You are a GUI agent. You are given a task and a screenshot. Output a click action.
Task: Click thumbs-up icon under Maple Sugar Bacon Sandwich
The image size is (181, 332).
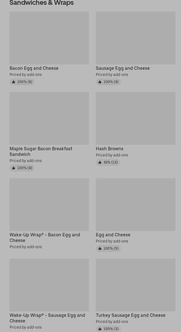[x=13, y=168]
